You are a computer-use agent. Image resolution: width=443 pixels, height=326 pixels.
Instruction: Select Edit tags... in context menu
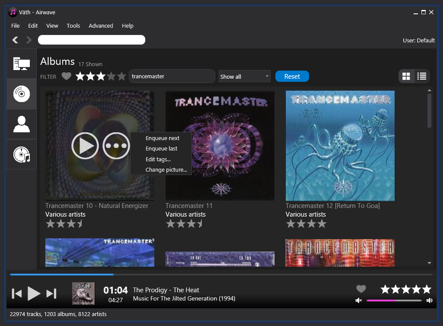pyautogui.click(x=158, y=160)
